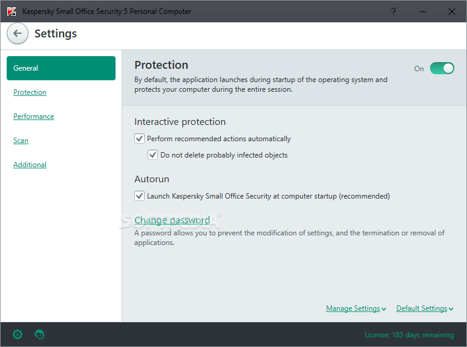Uncheck Perform recommended actions automatically
The width and height of the screenshot is (467, 347).
(x=139, y=138)
